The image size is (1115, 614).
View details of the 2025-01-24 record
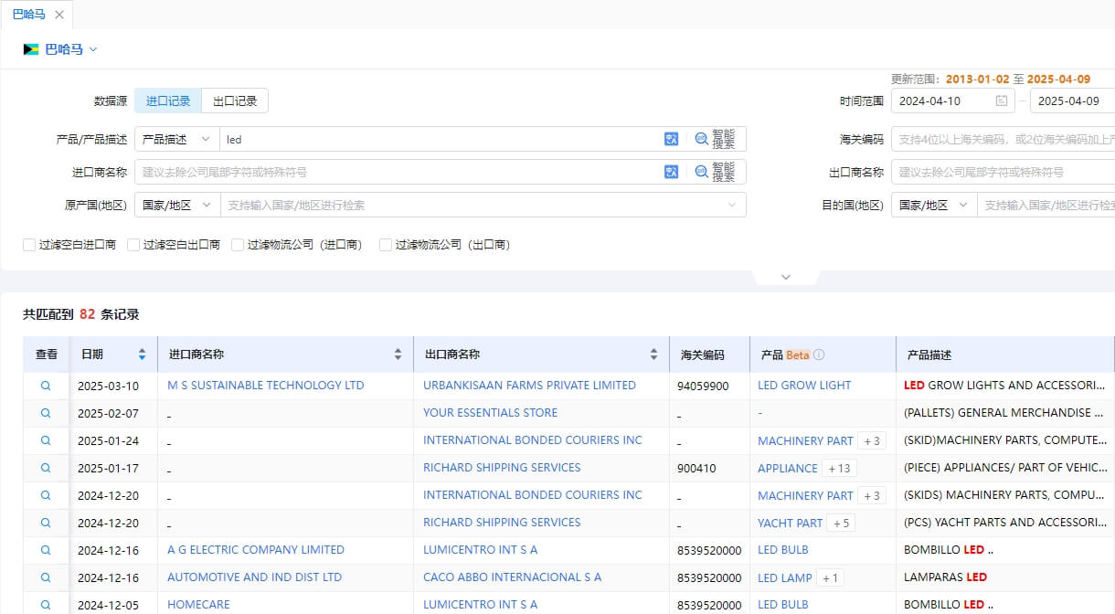(x=46, y=440)
